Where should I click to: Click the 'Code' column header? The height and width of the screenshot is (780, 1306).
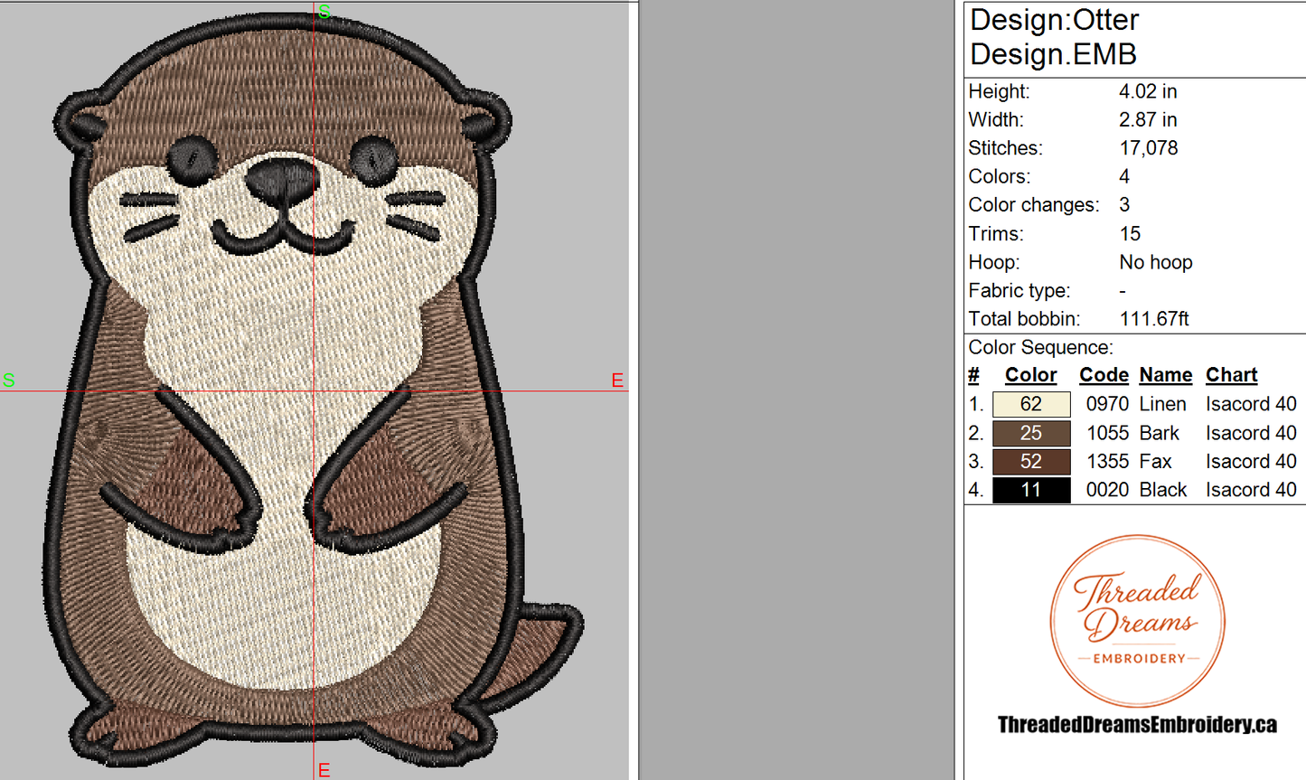coord(1104,375)
